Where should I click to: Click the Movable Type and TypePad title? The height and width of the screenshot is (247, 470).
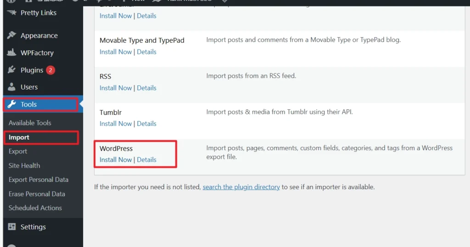click(142, 40)
